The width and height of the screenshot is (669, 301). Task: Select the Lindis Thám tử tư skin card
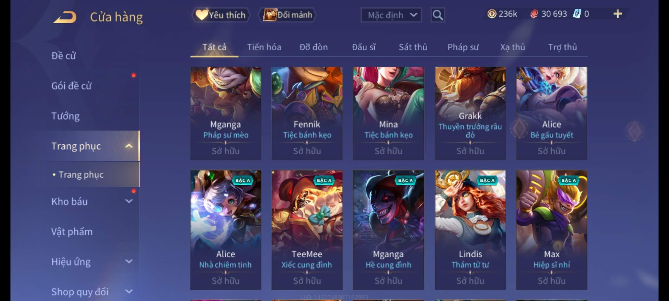[470, 230]
